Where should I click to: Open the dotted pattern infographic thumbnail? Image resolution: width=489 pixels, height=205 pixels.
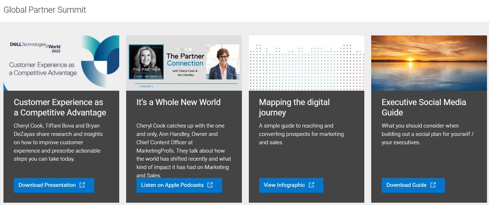pyautogui.click(x=306, y=63)
